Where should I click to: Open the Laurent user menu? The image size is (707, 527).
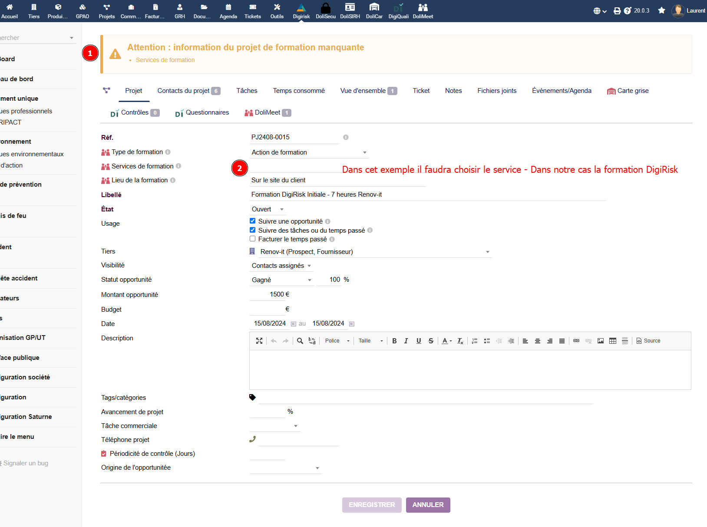point(689,11)
